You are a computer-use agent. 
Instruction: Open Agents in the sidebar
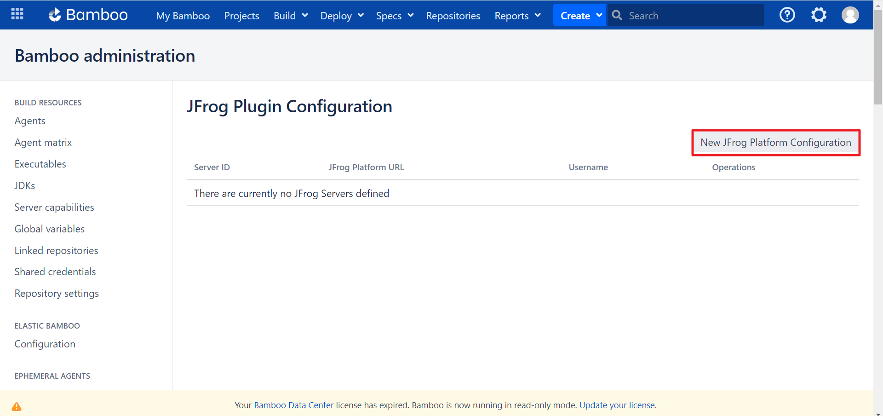[30, 121]
